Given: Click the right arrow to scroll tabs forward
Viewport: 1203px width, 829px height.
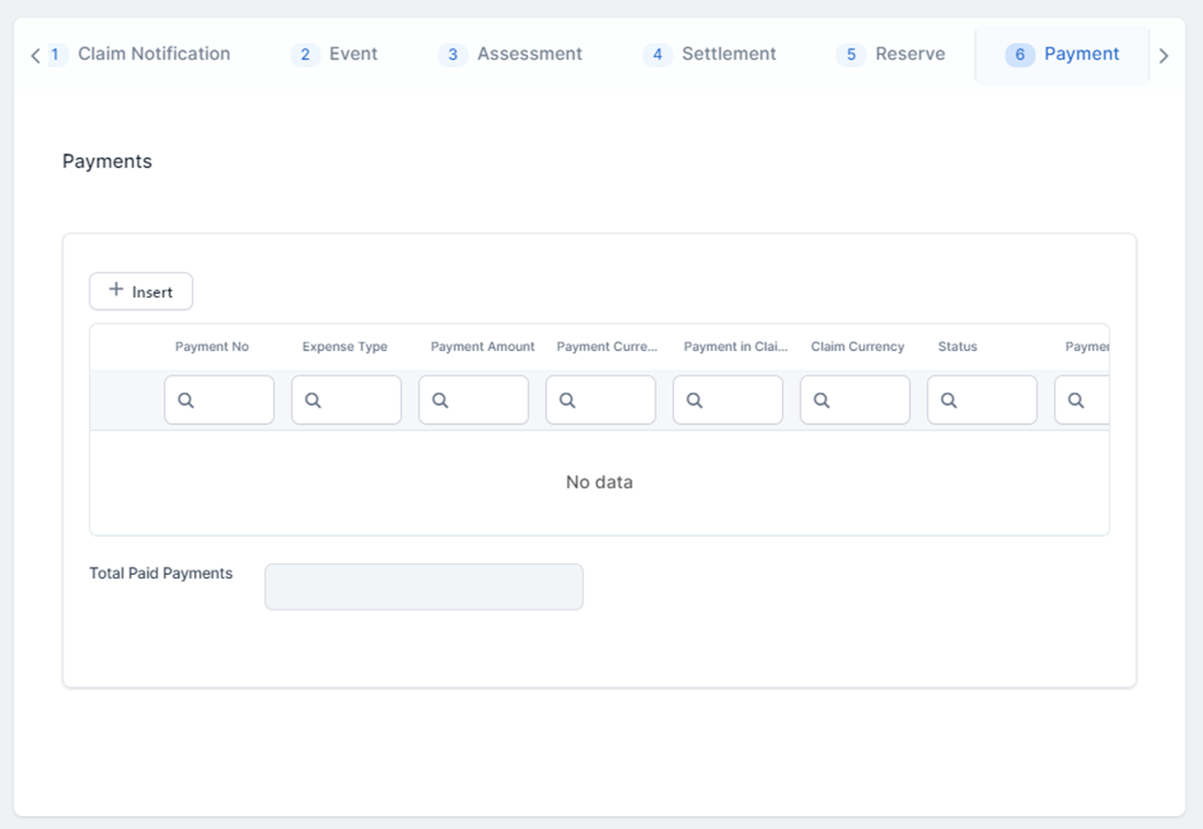Looking at the screenshot, I should click(x=1163, y=56).
